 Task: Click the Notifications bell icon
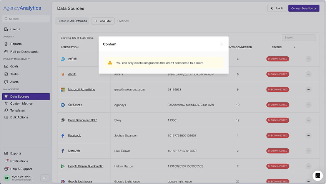tap(6, 161)
